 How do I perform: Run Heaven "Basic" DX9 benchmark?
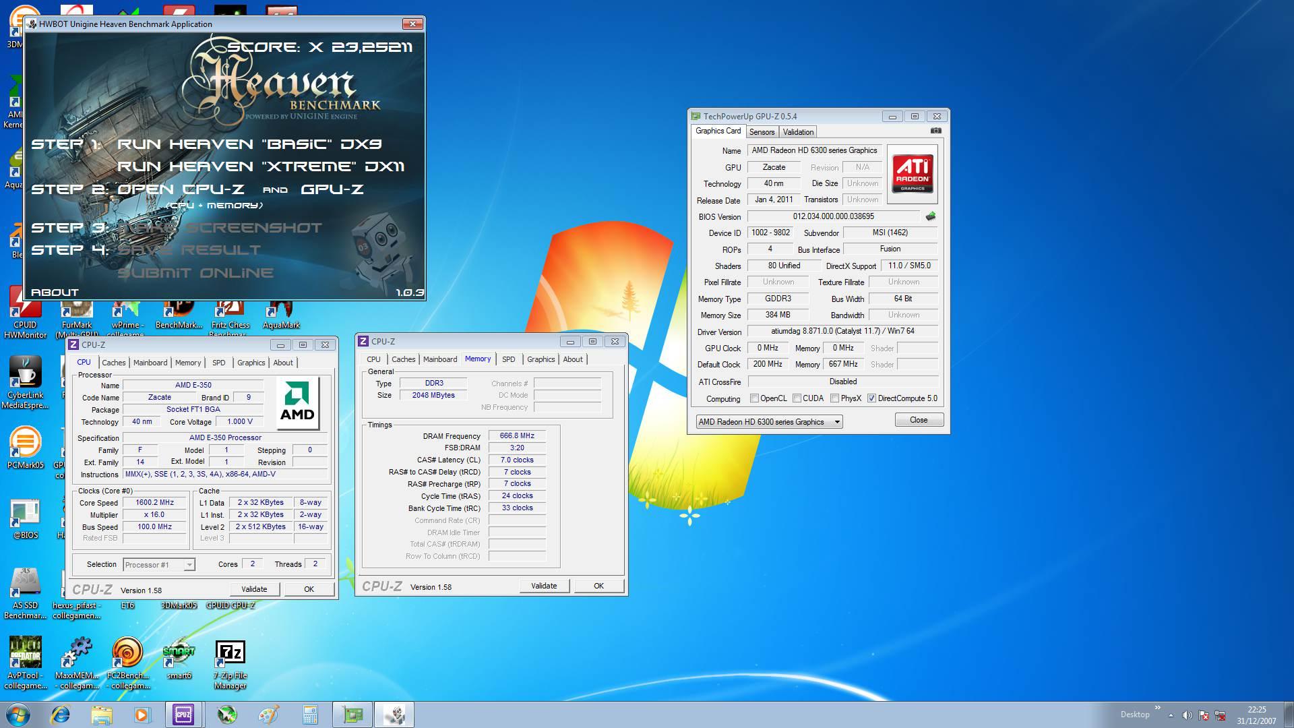point(249,144)
